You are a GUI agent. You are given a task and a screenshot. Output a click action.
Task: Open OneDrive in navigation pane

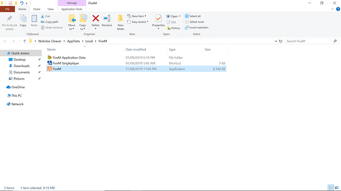(x=18, y=87)
